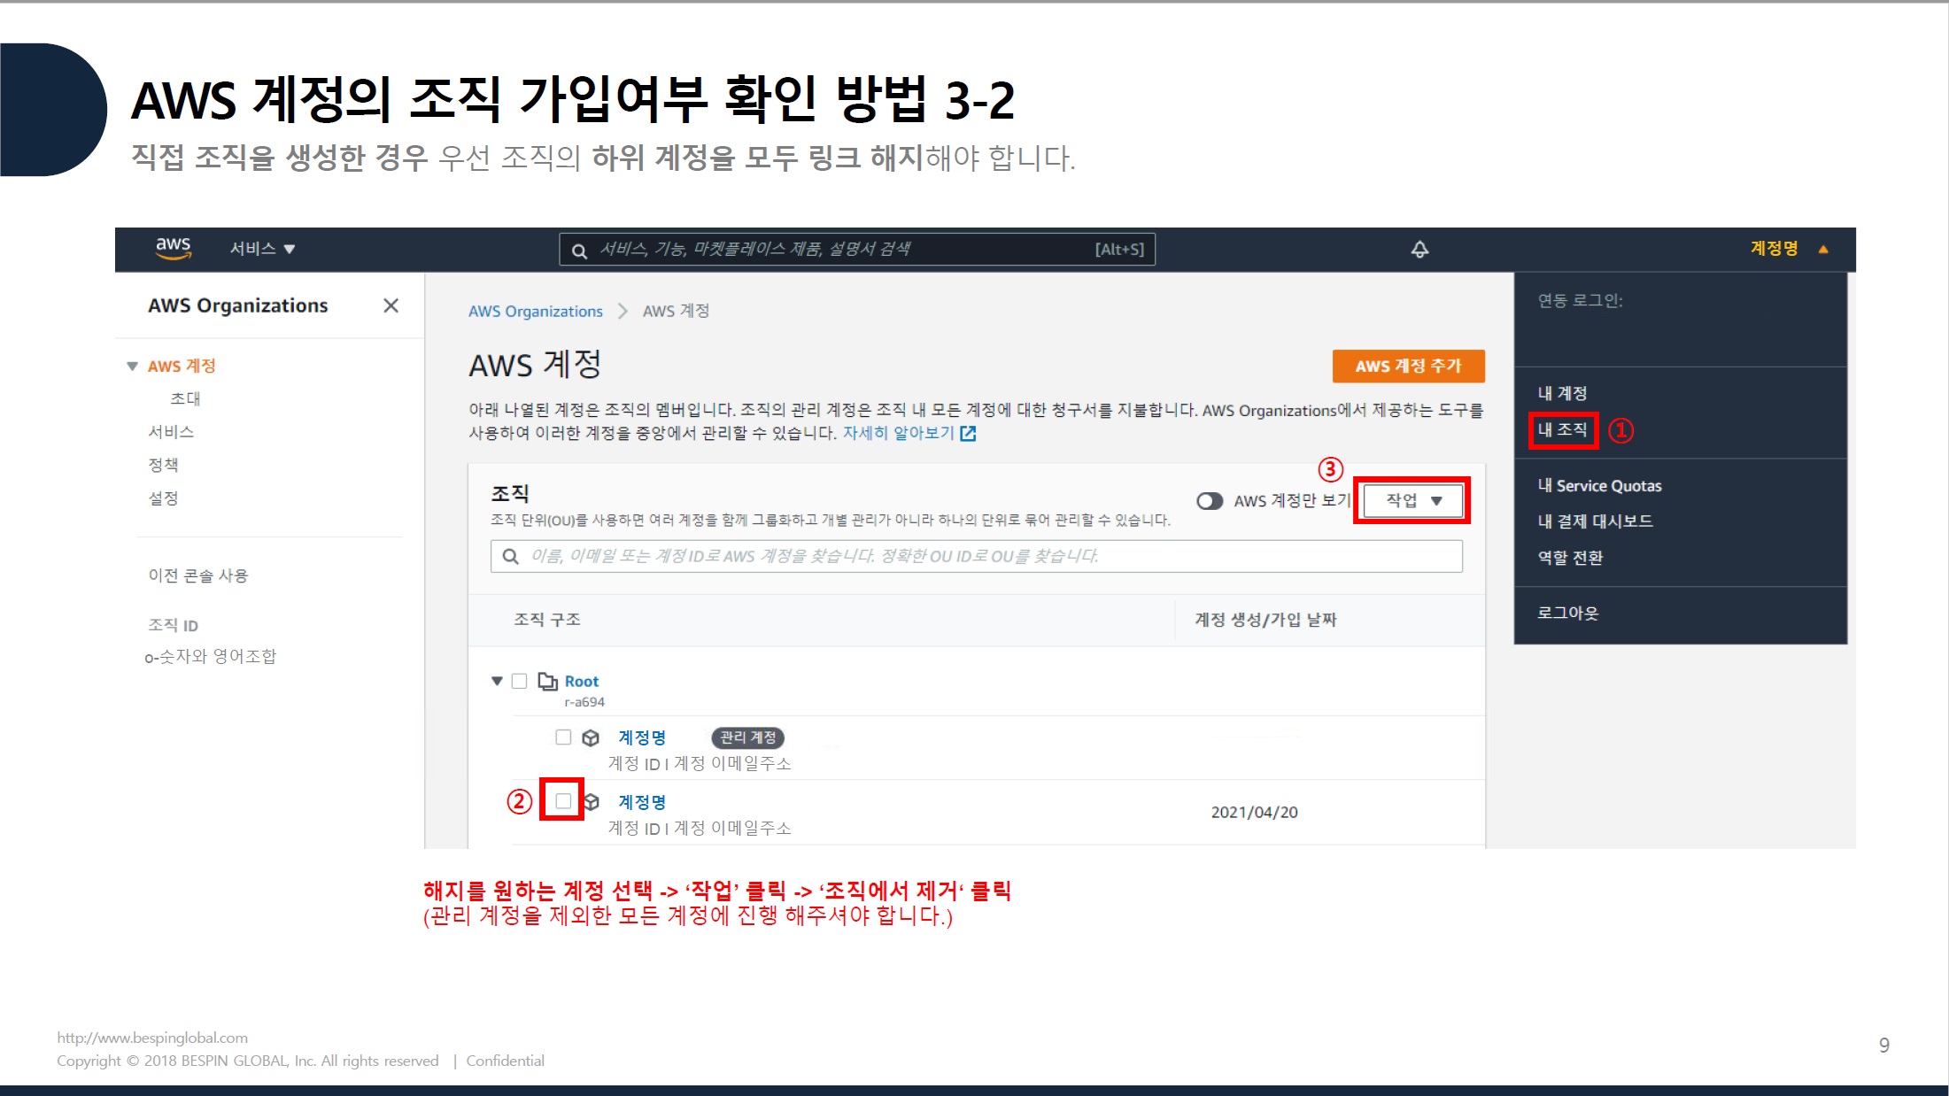Click the AWS Organizations breadcrumb link
Viewport: 1949px width, 1096px height.
tap(535, 311)
